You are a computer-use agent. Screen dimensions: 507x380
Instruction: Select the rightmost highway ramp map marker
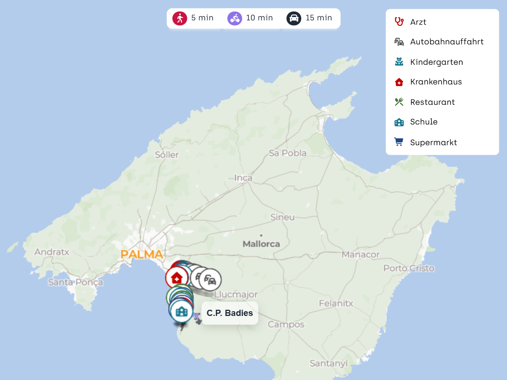click(x=211, y=280)
